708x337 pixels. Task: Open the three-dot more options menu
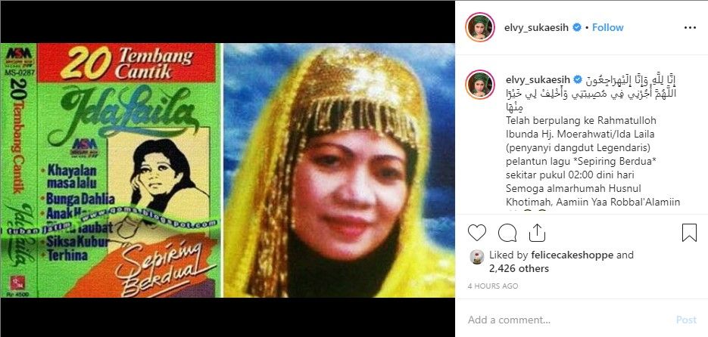[690, 27]
